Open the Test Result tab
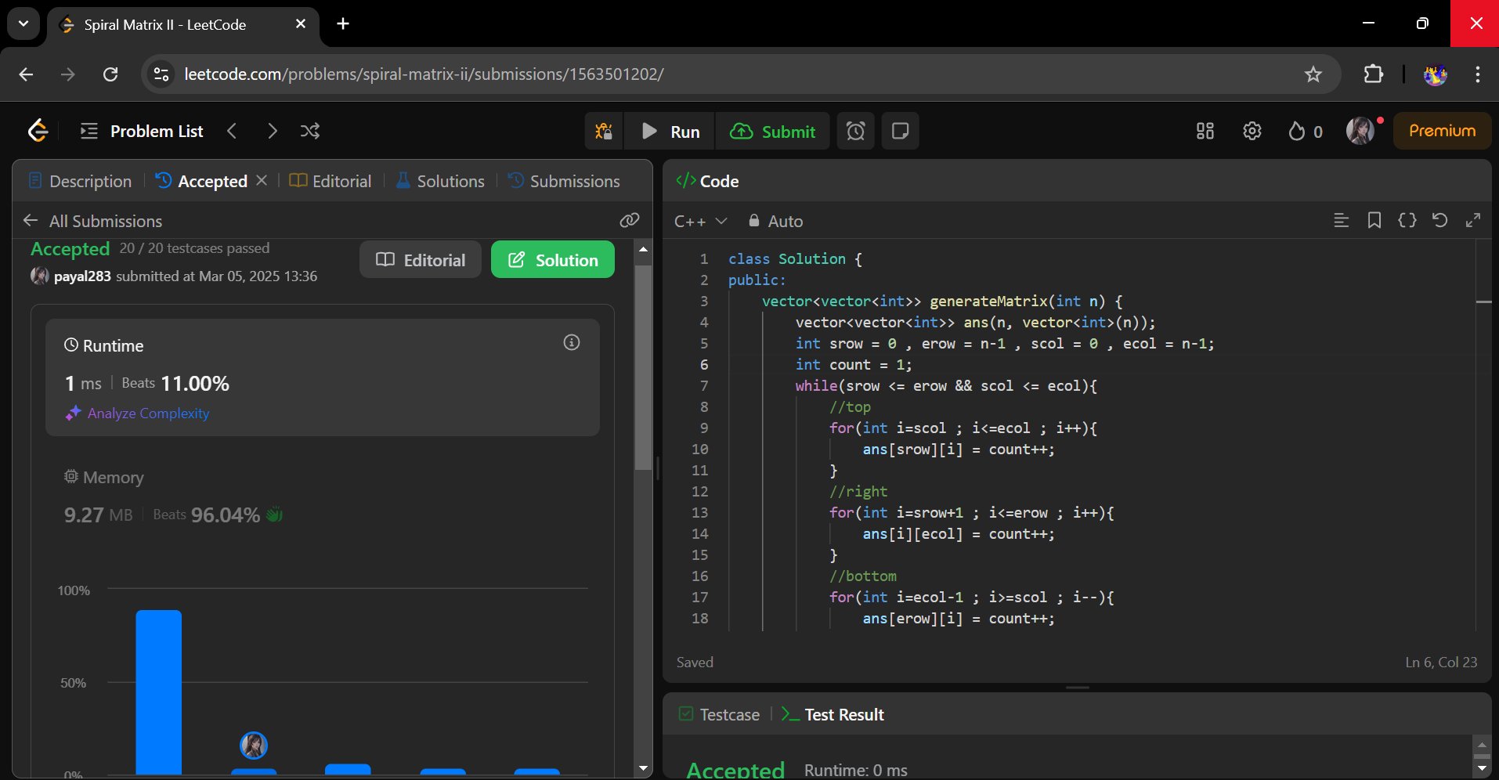The width and height of the screenshot is (1499, 780). 833,714
